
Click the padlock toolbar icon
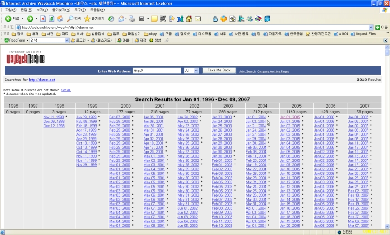point(215,19)
